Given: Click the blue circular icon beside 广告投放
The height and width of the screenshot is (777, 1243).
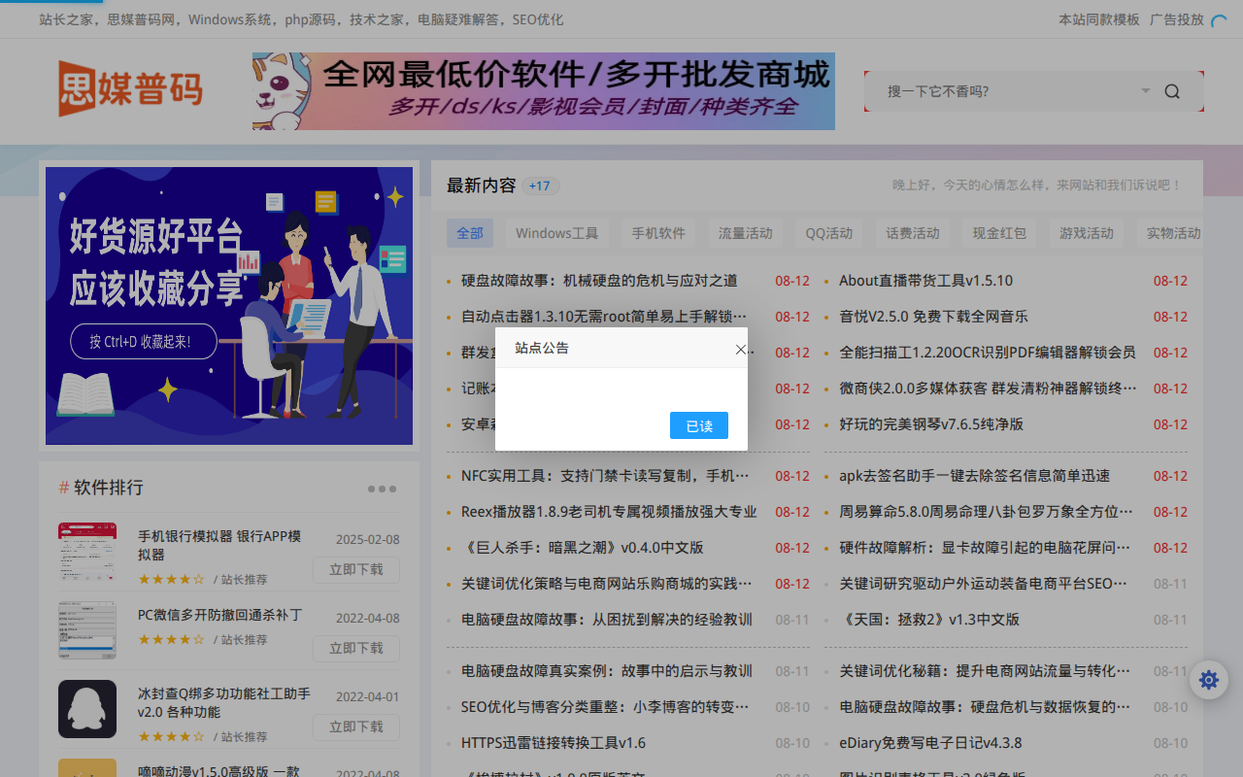Looking at the screenshot, I should (1220, 18).
